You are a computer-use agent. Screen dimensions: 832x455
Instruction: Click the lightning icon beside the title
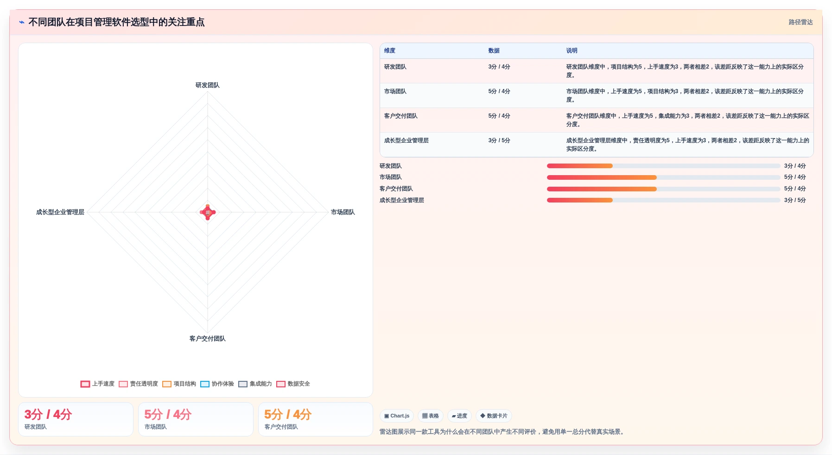[22, 22]
